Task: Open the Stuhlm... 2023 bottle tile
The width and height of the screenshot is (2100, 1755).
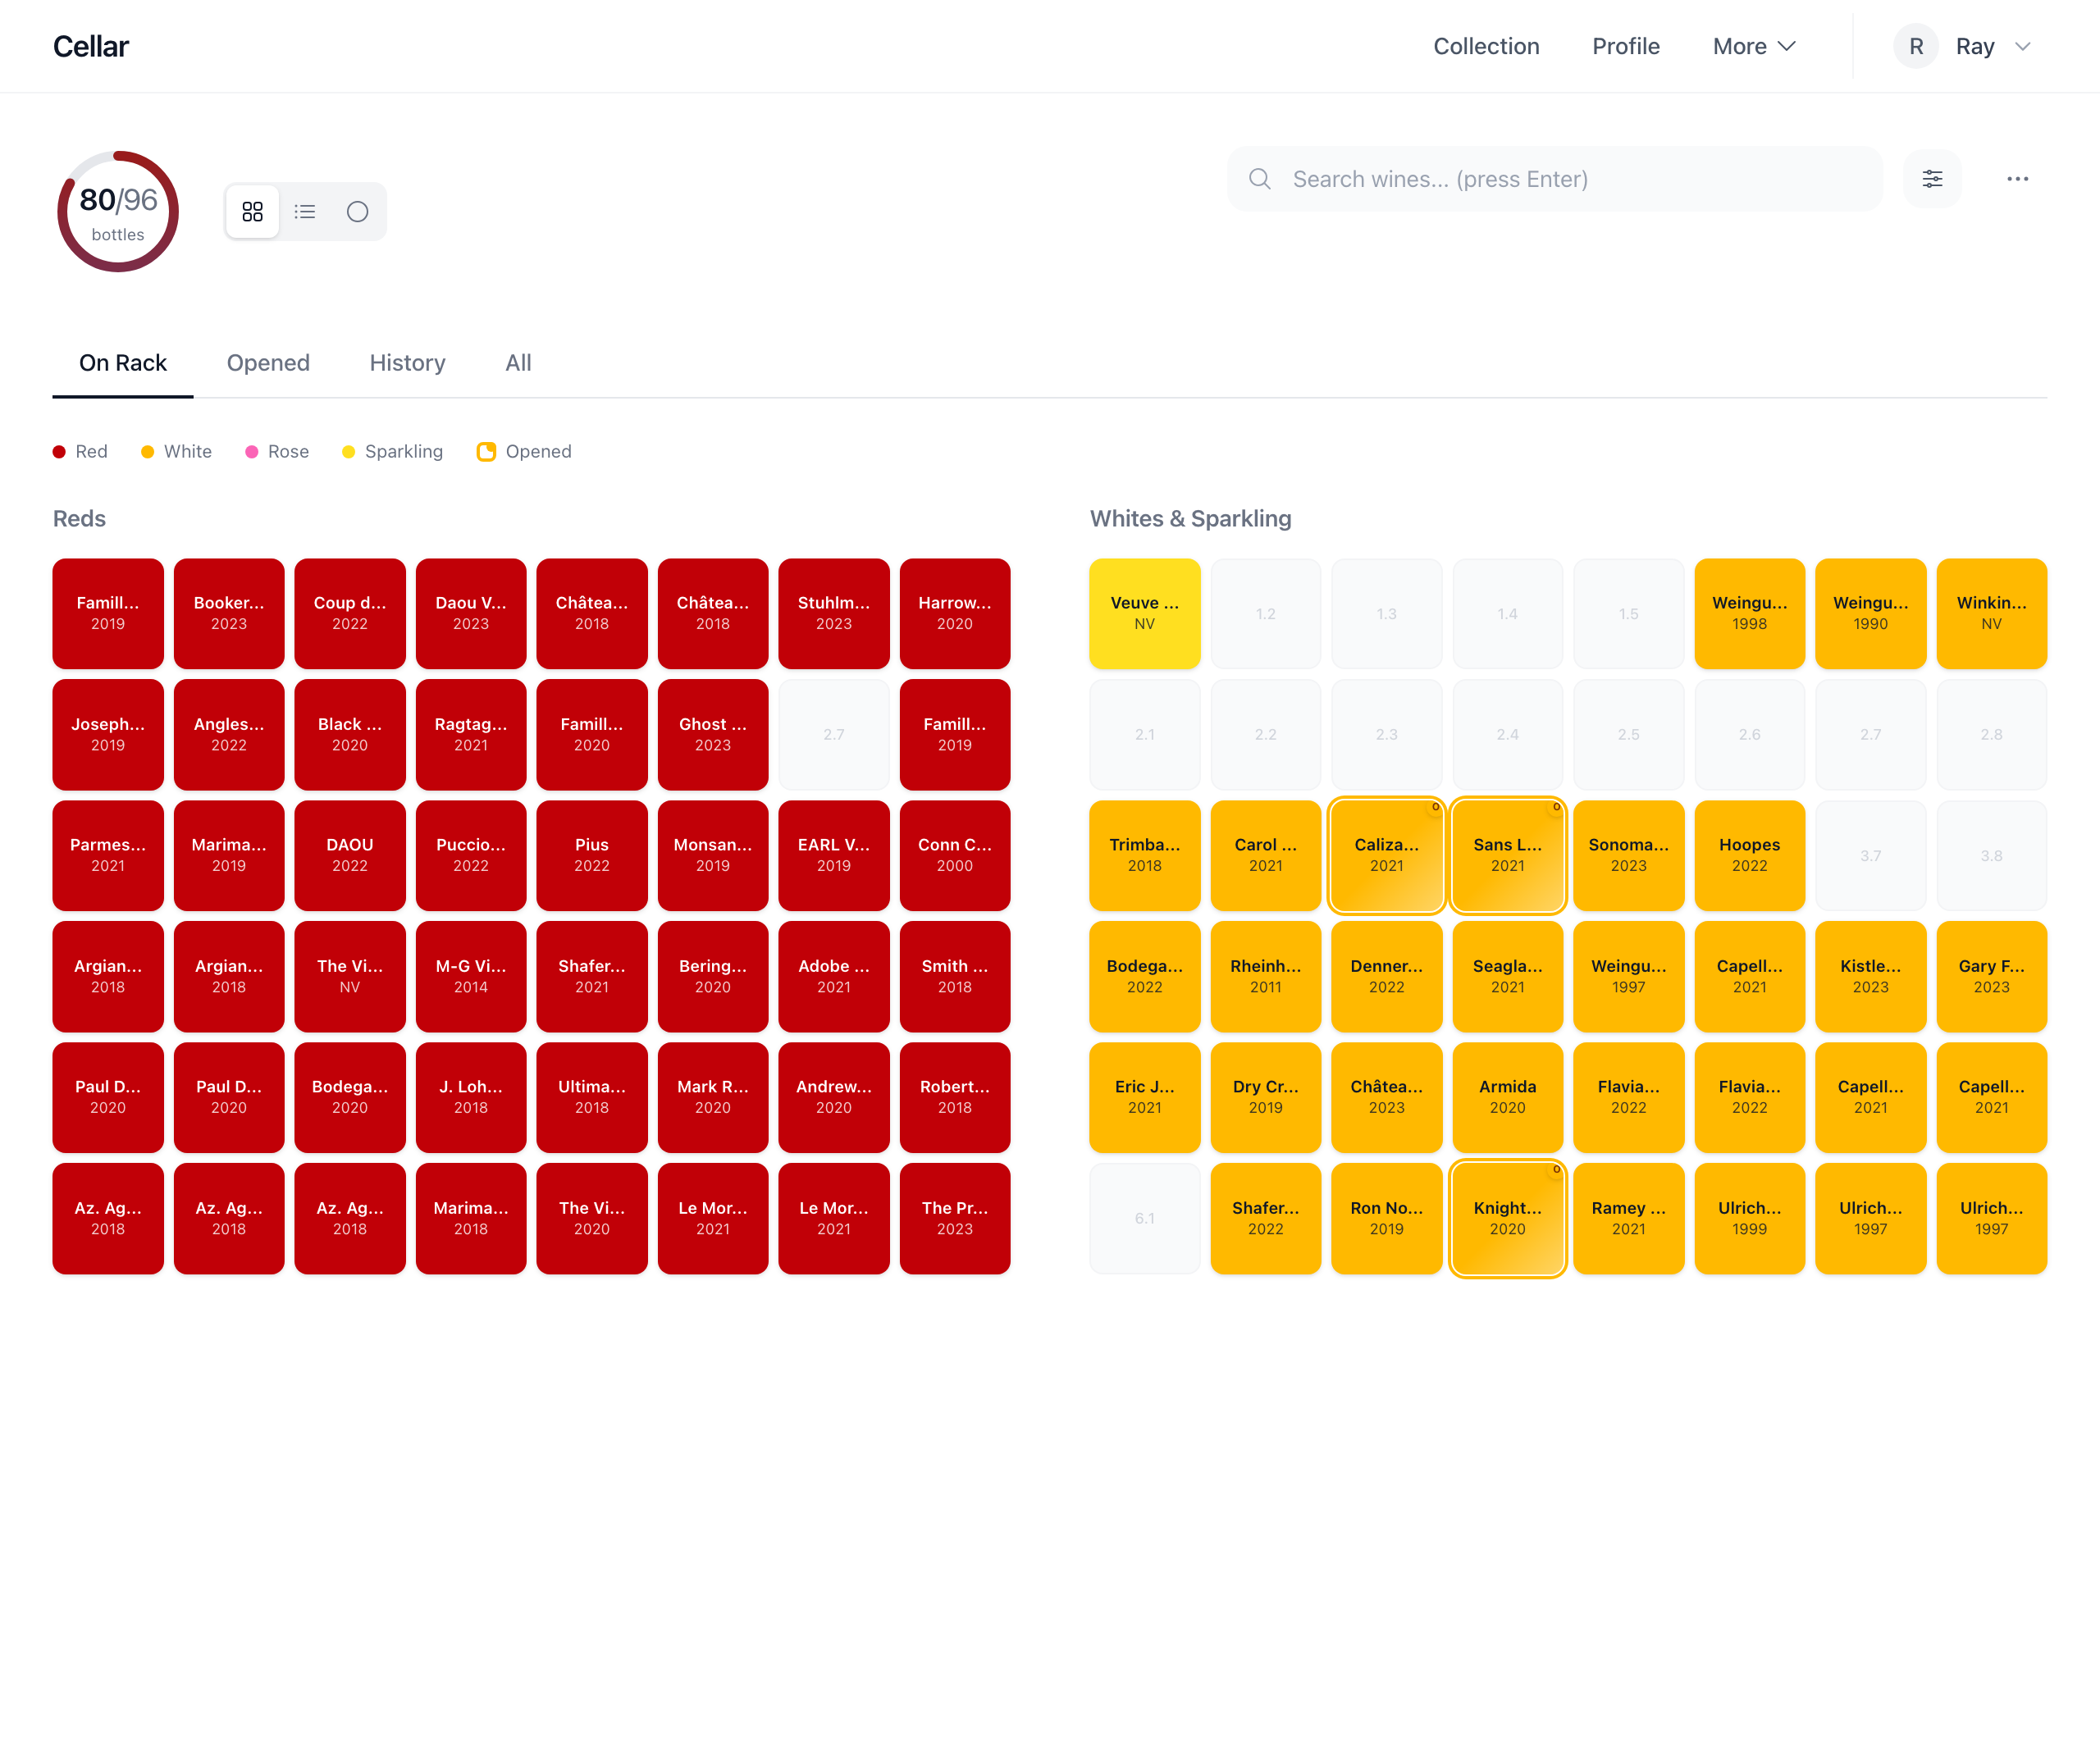Action: tap(834, 614)
